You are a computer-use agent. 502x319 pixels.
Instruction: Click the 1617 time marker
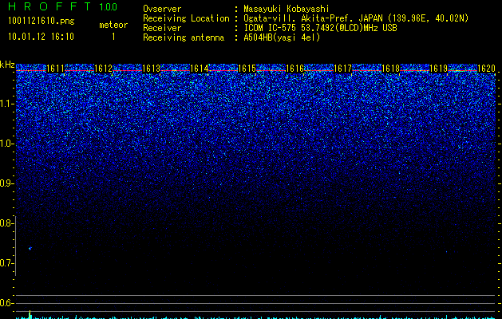[x=342, y=69]
